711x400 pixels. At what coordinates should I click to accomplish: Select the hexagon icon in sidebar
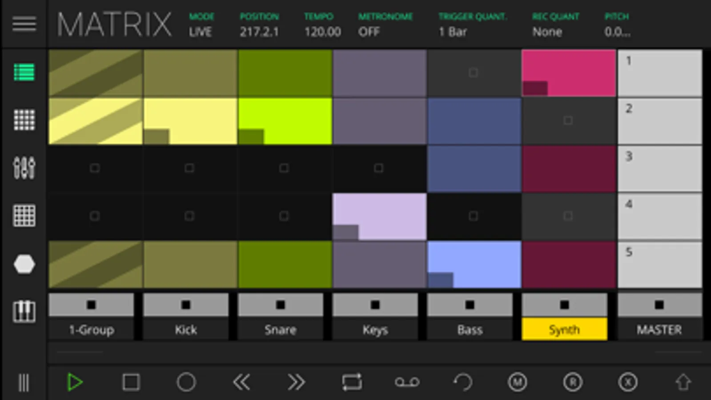(x=24, y=264)
